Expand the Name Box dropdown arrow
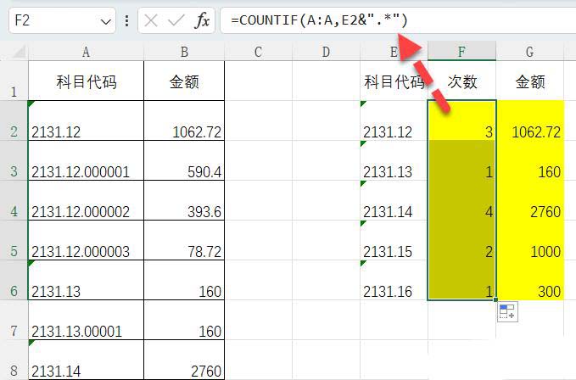576x380 pixels. click(x=106, y=20)
